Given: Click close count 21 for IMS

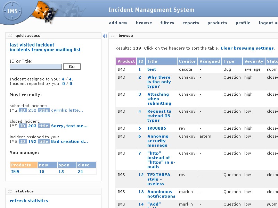Looking at the screenshot, I should pyautogui.click(x=81, y=172).
